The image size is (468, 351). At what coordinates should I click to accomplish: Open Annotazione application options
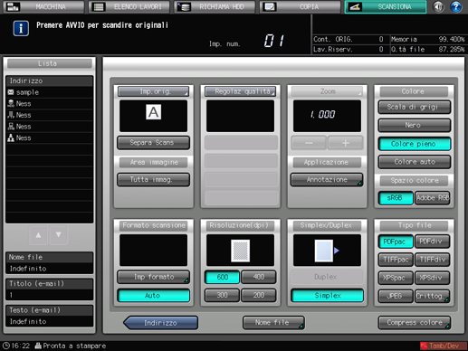327,179
